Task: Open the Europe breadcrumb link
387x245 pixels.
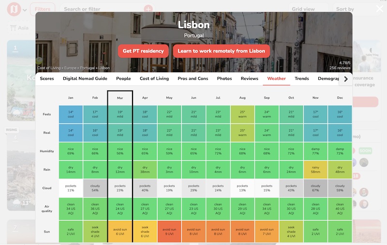Action: click(x=70, y=68)
